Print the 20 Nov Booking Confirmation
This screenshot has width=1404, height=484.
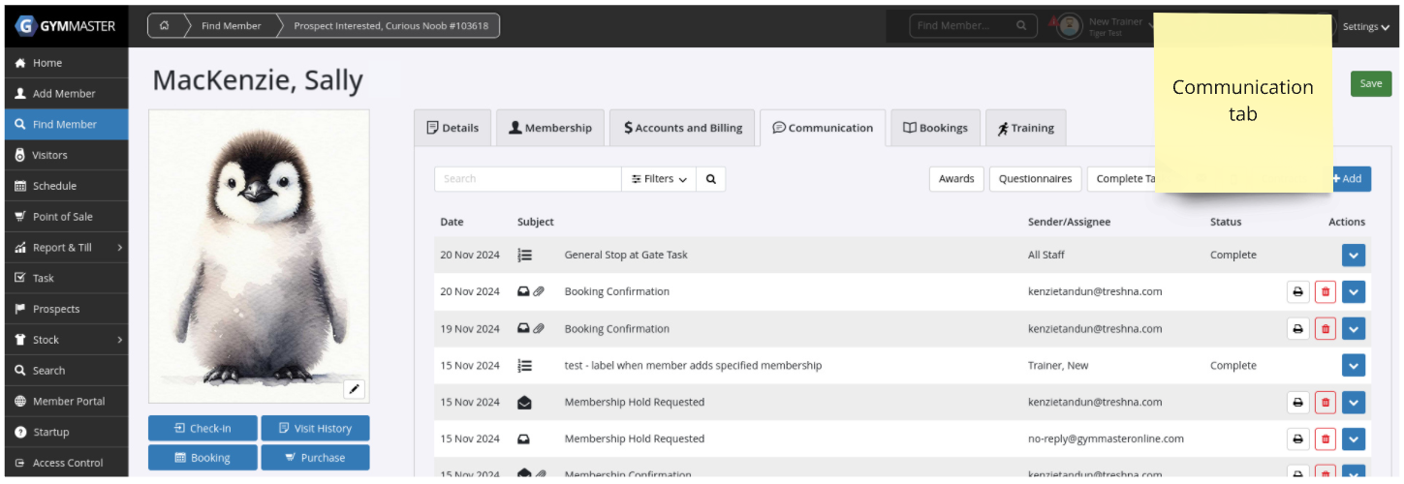pos(1297,292)
